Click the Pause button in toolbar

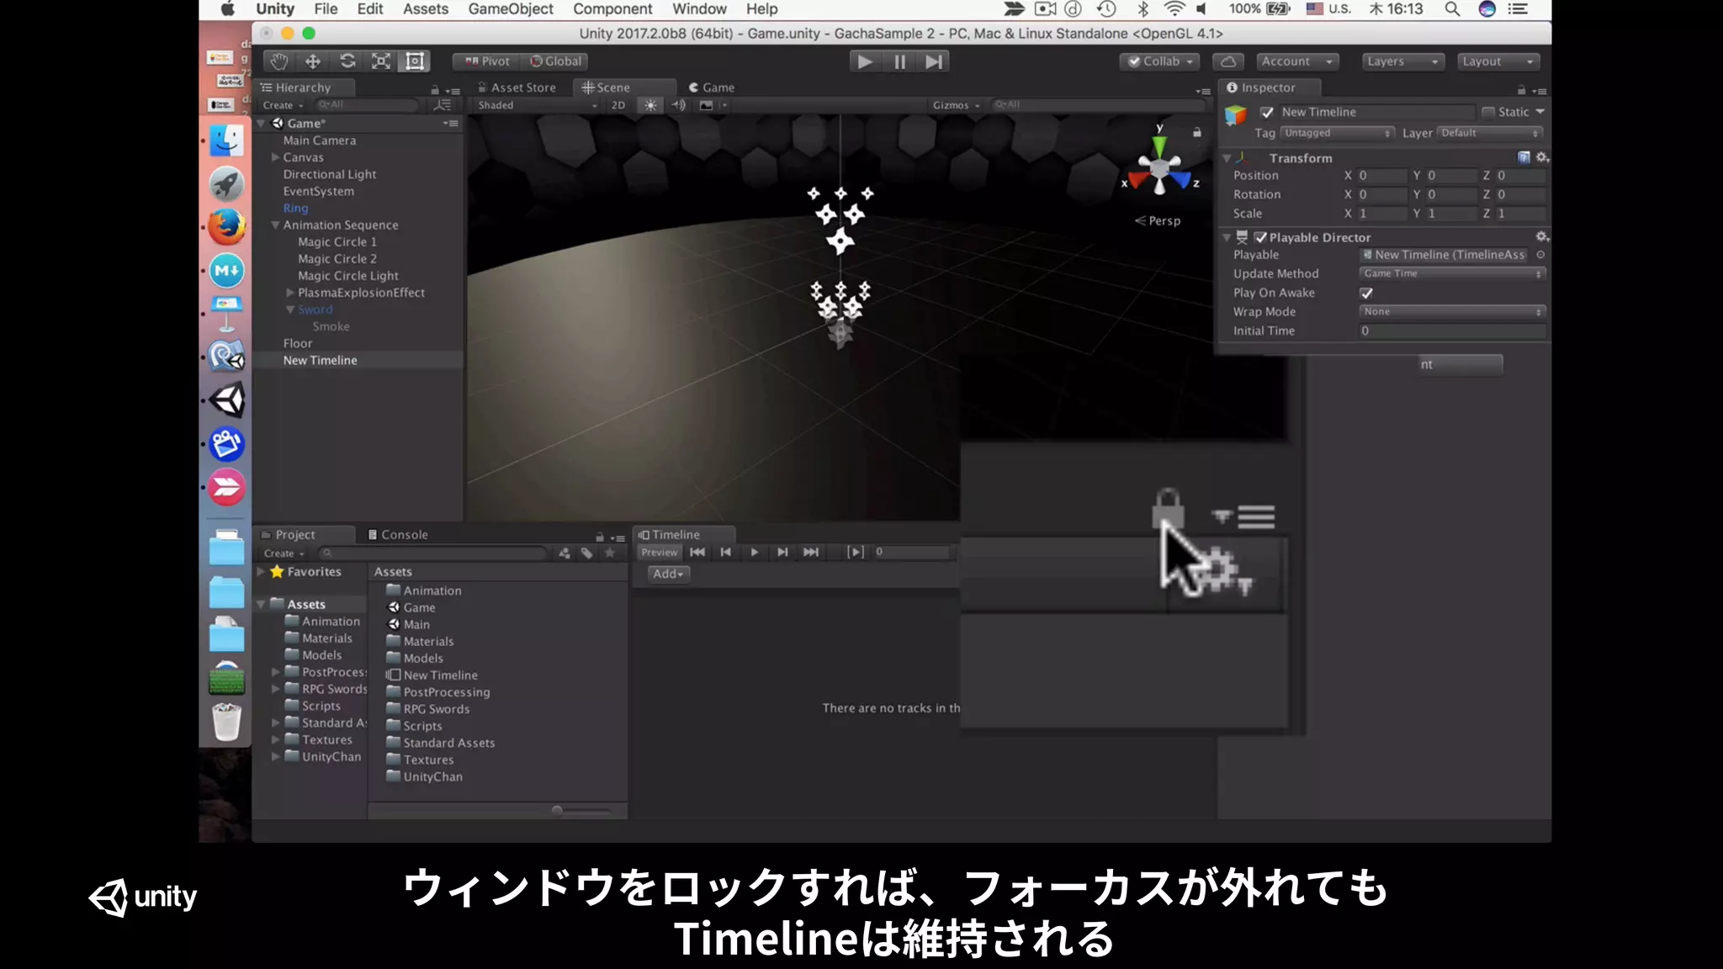[899, 61]
